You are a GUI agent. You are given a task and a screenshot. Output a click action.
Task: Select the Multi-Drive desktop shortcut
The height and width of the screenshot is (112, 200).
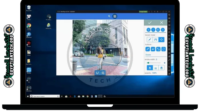29,89
